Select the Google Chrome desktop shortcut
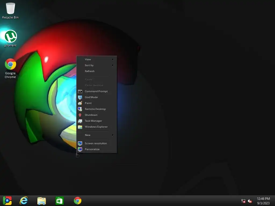 point(10,68)
